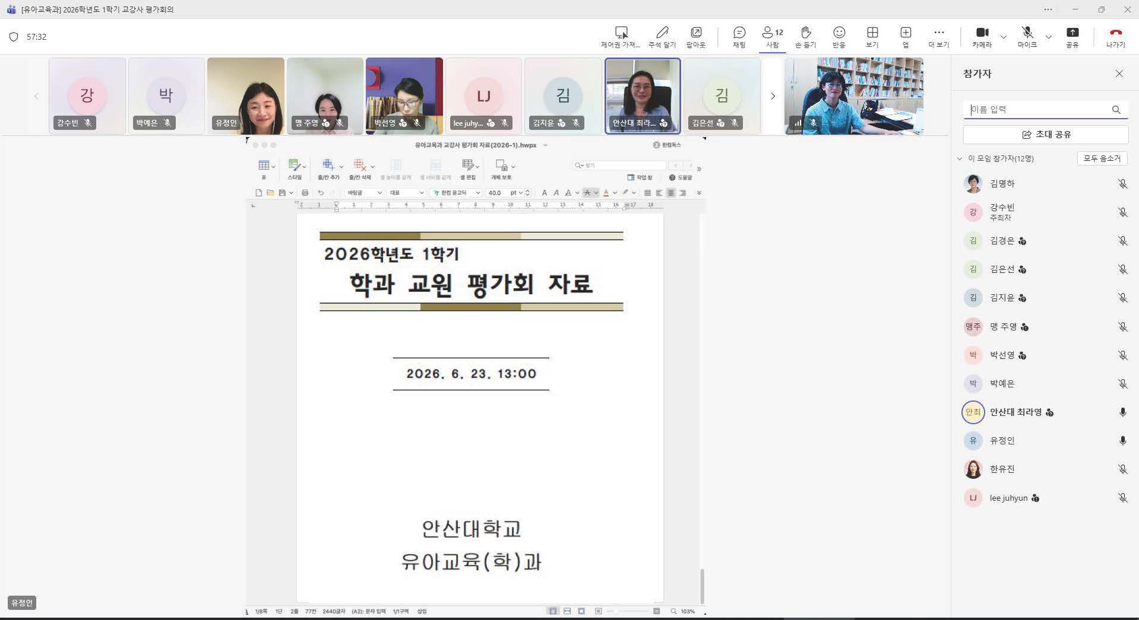1139x620 pixels.
Task: Toggle italic A in document format bar
Action: 556,193
